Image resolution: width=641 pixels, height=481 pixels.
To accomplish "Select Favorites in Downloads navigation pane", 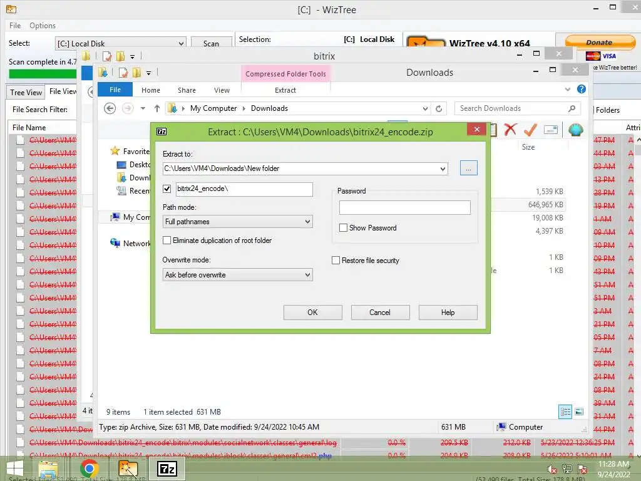I will pos(130,152).
